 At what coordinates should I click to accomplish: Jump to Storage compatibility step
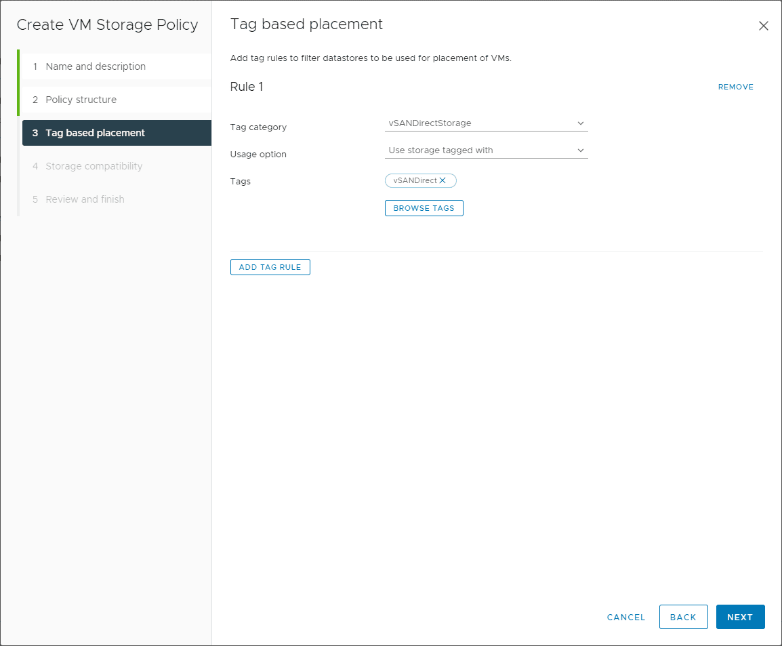[x=94, y=165]
